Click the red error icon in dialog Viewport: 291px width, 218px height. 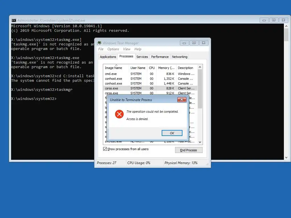[119, 114]
